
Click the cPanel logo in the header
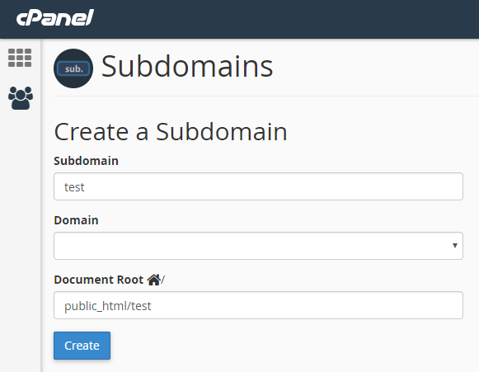55,17
